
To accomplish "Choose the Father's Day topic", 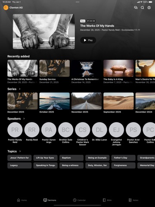I will [124, 158].
